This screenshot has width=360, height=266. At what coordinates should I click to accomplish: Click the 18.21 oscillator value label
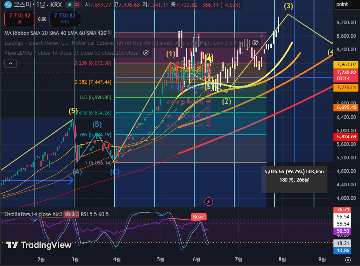[x=343, y=243]
